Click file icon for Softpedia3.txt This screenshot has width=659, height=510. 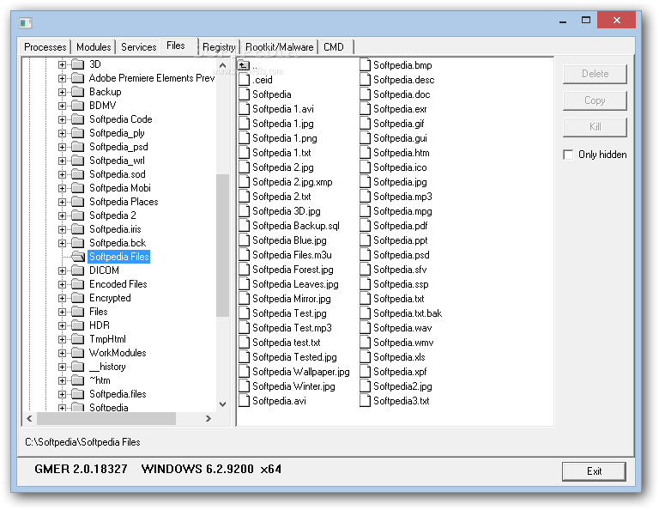[366, 401]
